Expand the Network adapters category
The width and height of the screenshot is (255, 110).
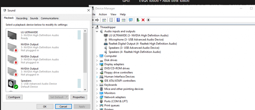[x=97, y=97]
